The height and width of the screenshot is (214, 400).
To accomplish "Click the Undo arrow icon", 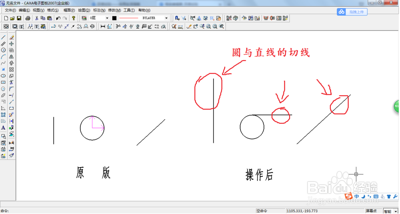I will click(58, 18).
